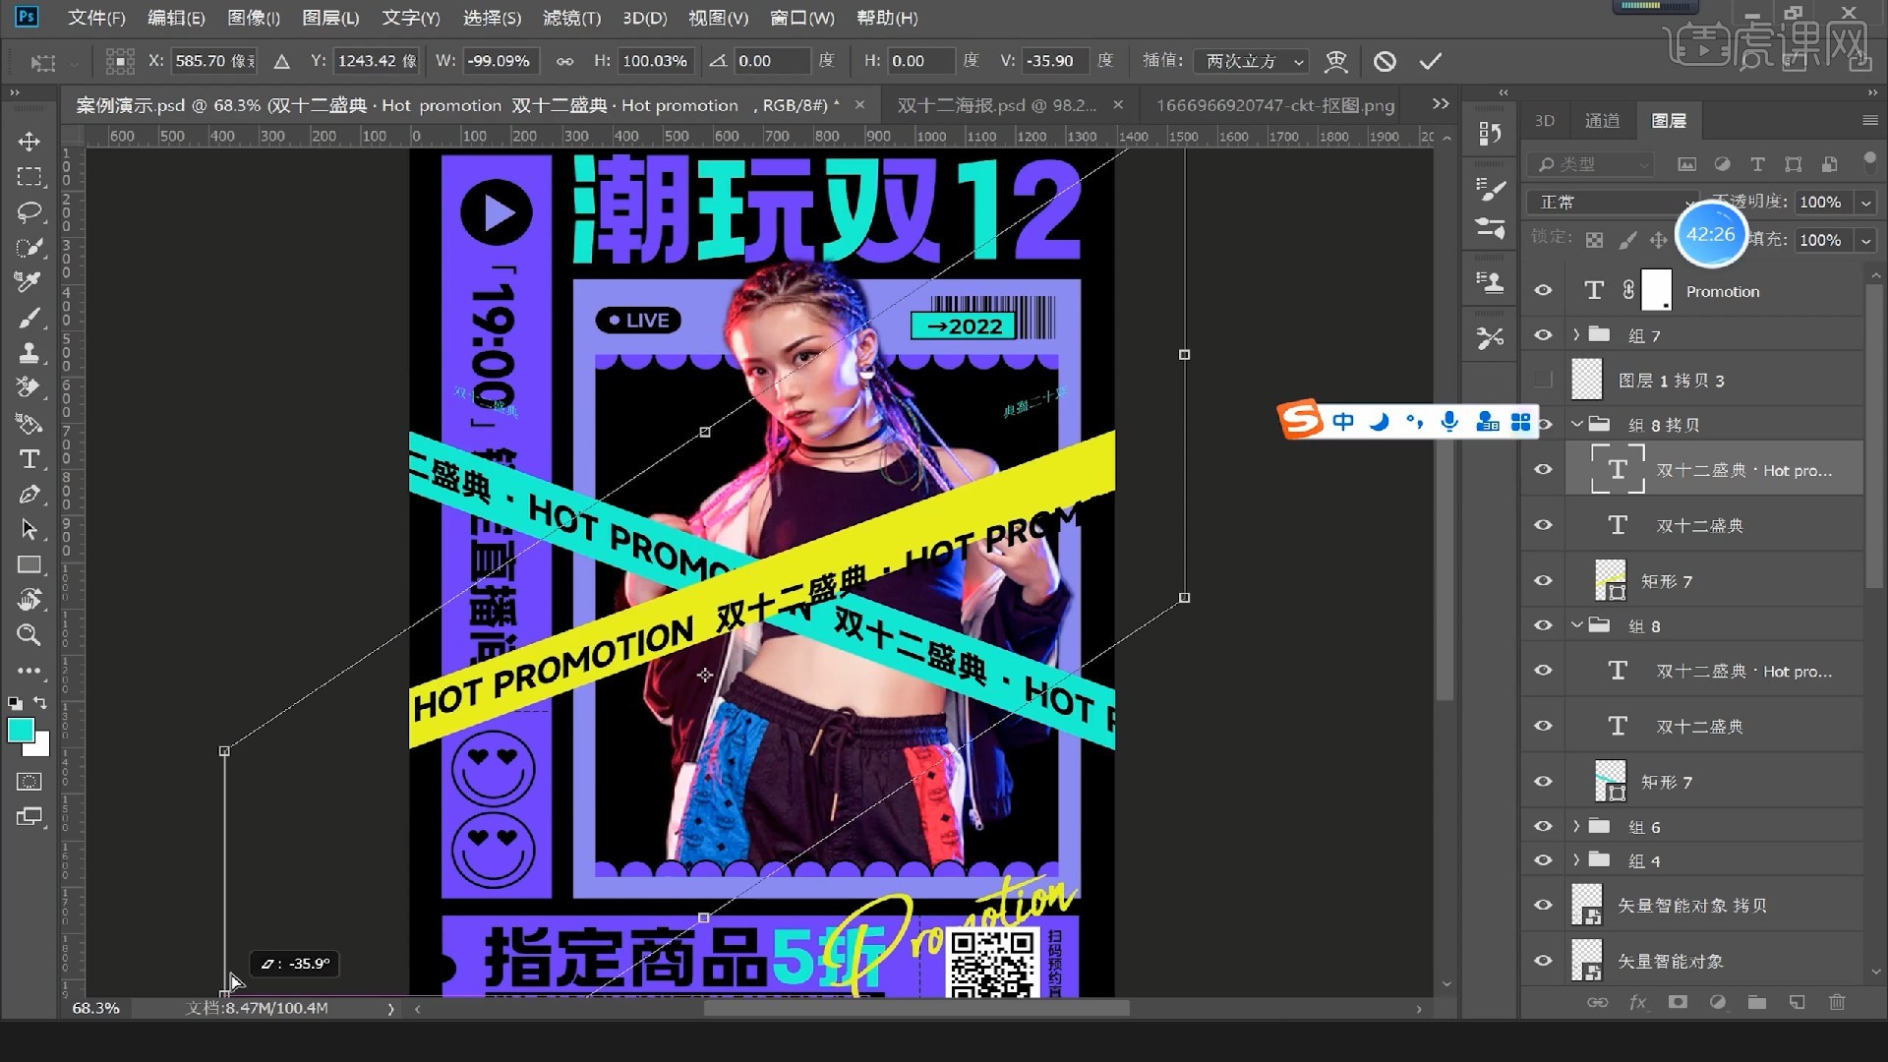Swap foreground and background colors
The width and height of the screenshot is (1888, 1062).
point(40,703)
